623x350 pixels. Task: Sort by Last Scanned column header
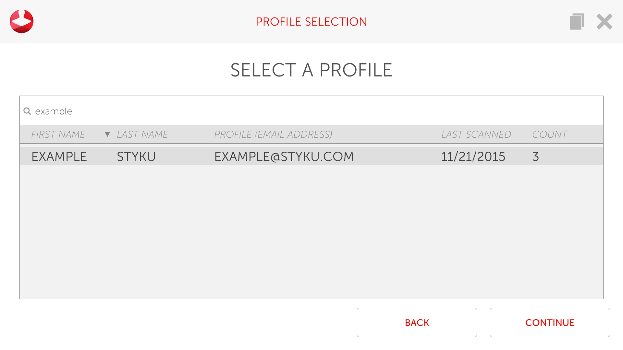[476, 134]
